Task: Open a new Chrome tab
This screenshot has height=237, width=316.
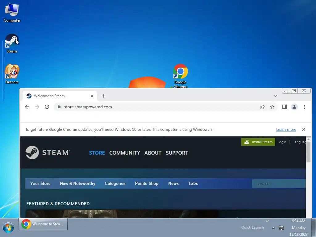Action: tap(104, 96)
